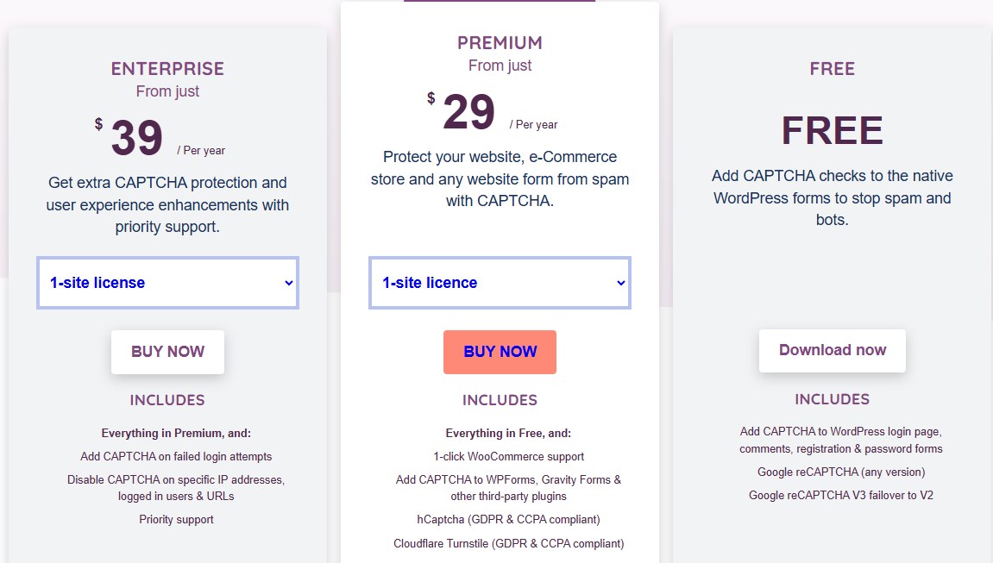Select the Priority support feature line
Viewport: 993px width, 563px height.
[176, 519]
